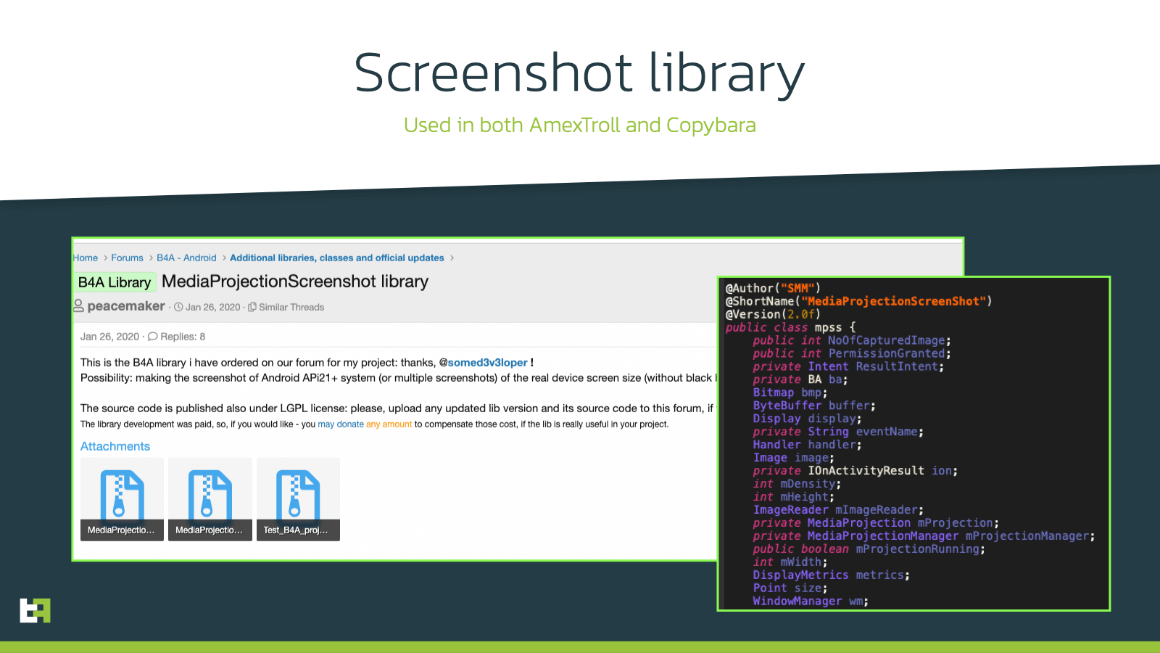
Task: Click the MediaProjectionScreenshot library thread title
Action: point(295,282)
